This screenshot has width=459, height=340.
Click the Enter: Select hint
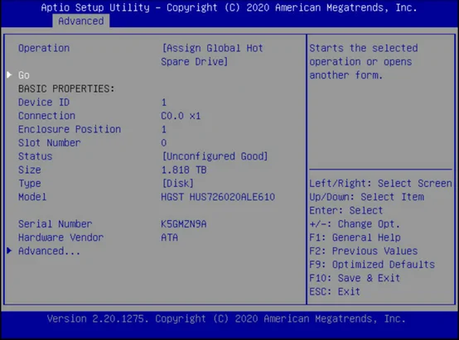[x=346, y=210]
